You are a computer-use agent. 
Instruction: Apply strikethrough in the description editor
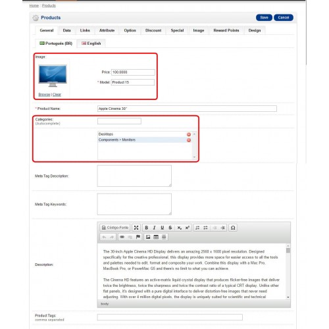coord(170,228)
